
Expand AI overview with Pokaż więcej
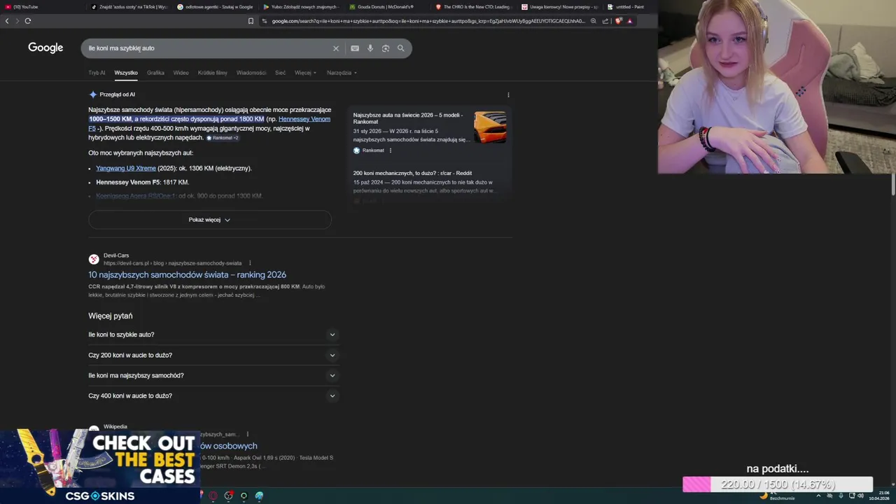click(210, 220)
